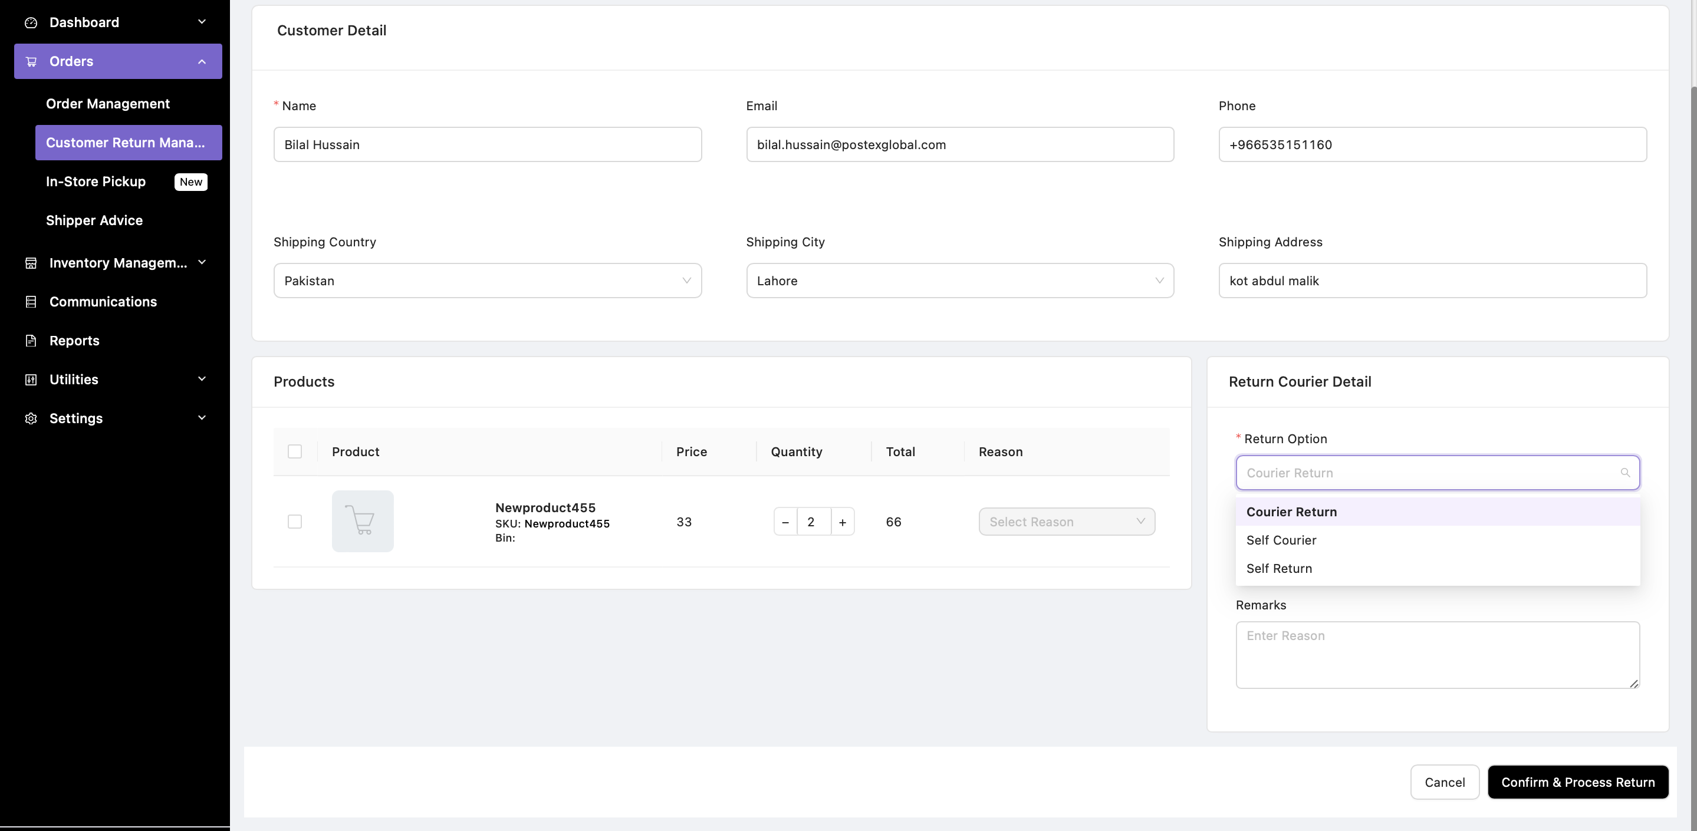
Task: Open the Shipping Country dropdown
Action: [488, 281]
